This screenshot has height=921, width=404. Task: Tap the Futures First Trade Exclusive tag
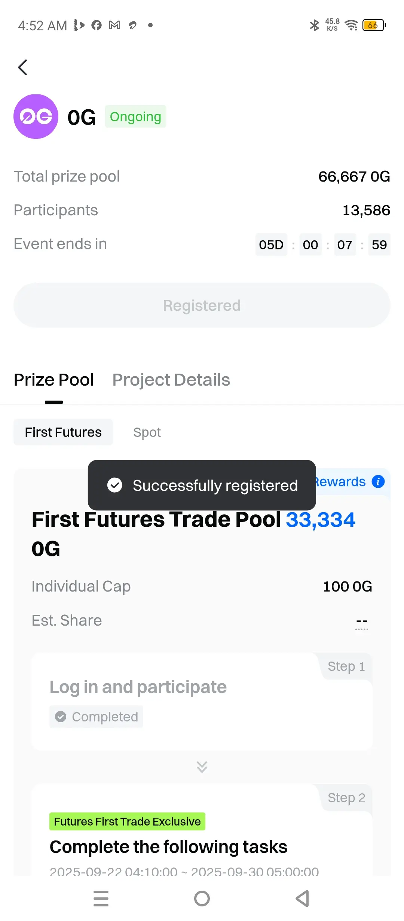(x=127, y=821)
